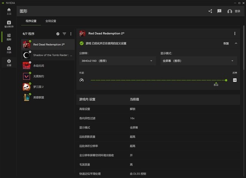The height and width of the screenshot is (178, 246).
Task: Click the 英雄联盟 League icon
Action: (x=27, y=97)
